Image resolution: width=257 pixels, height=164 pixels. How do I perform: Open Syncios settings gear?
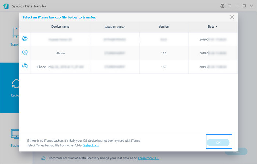(222, 6)
